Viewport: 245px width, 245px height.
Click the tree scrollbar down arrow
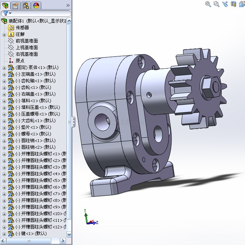pos(69,234)
